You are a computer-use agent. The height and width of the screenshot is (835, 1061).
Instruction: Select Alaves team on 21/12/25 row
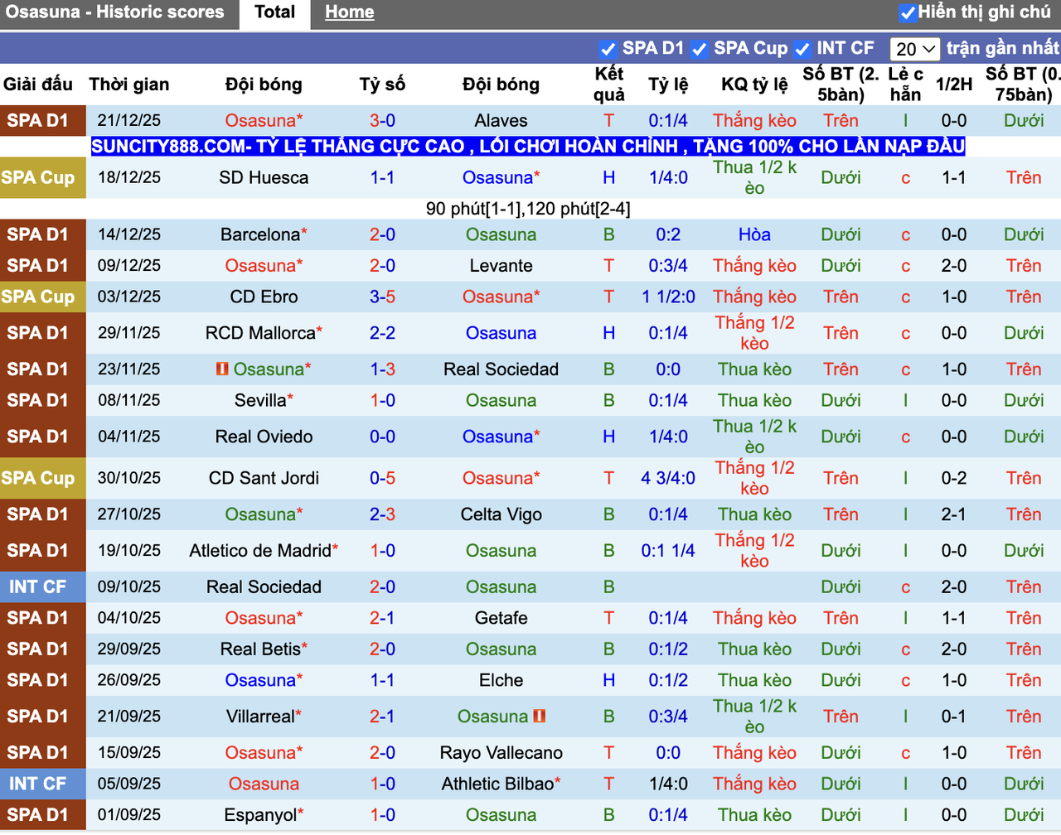pos(501,121)
